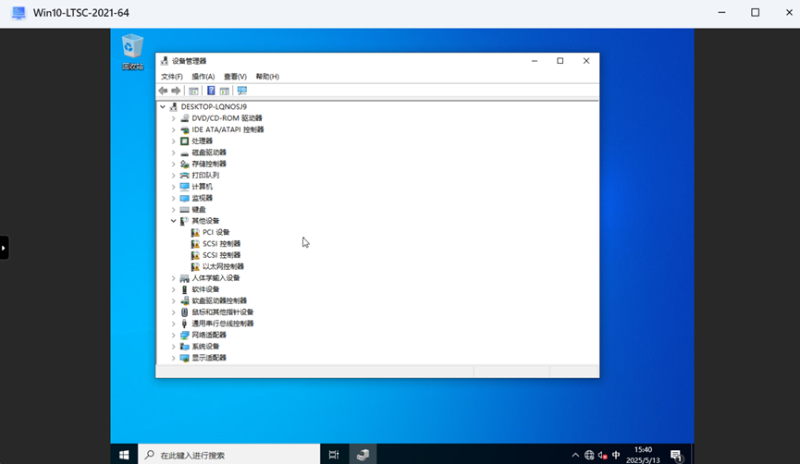Select the 键盘 keyboard icon
Image resolution: width=800 pixels, height=464 pixels.
(185, 210)
